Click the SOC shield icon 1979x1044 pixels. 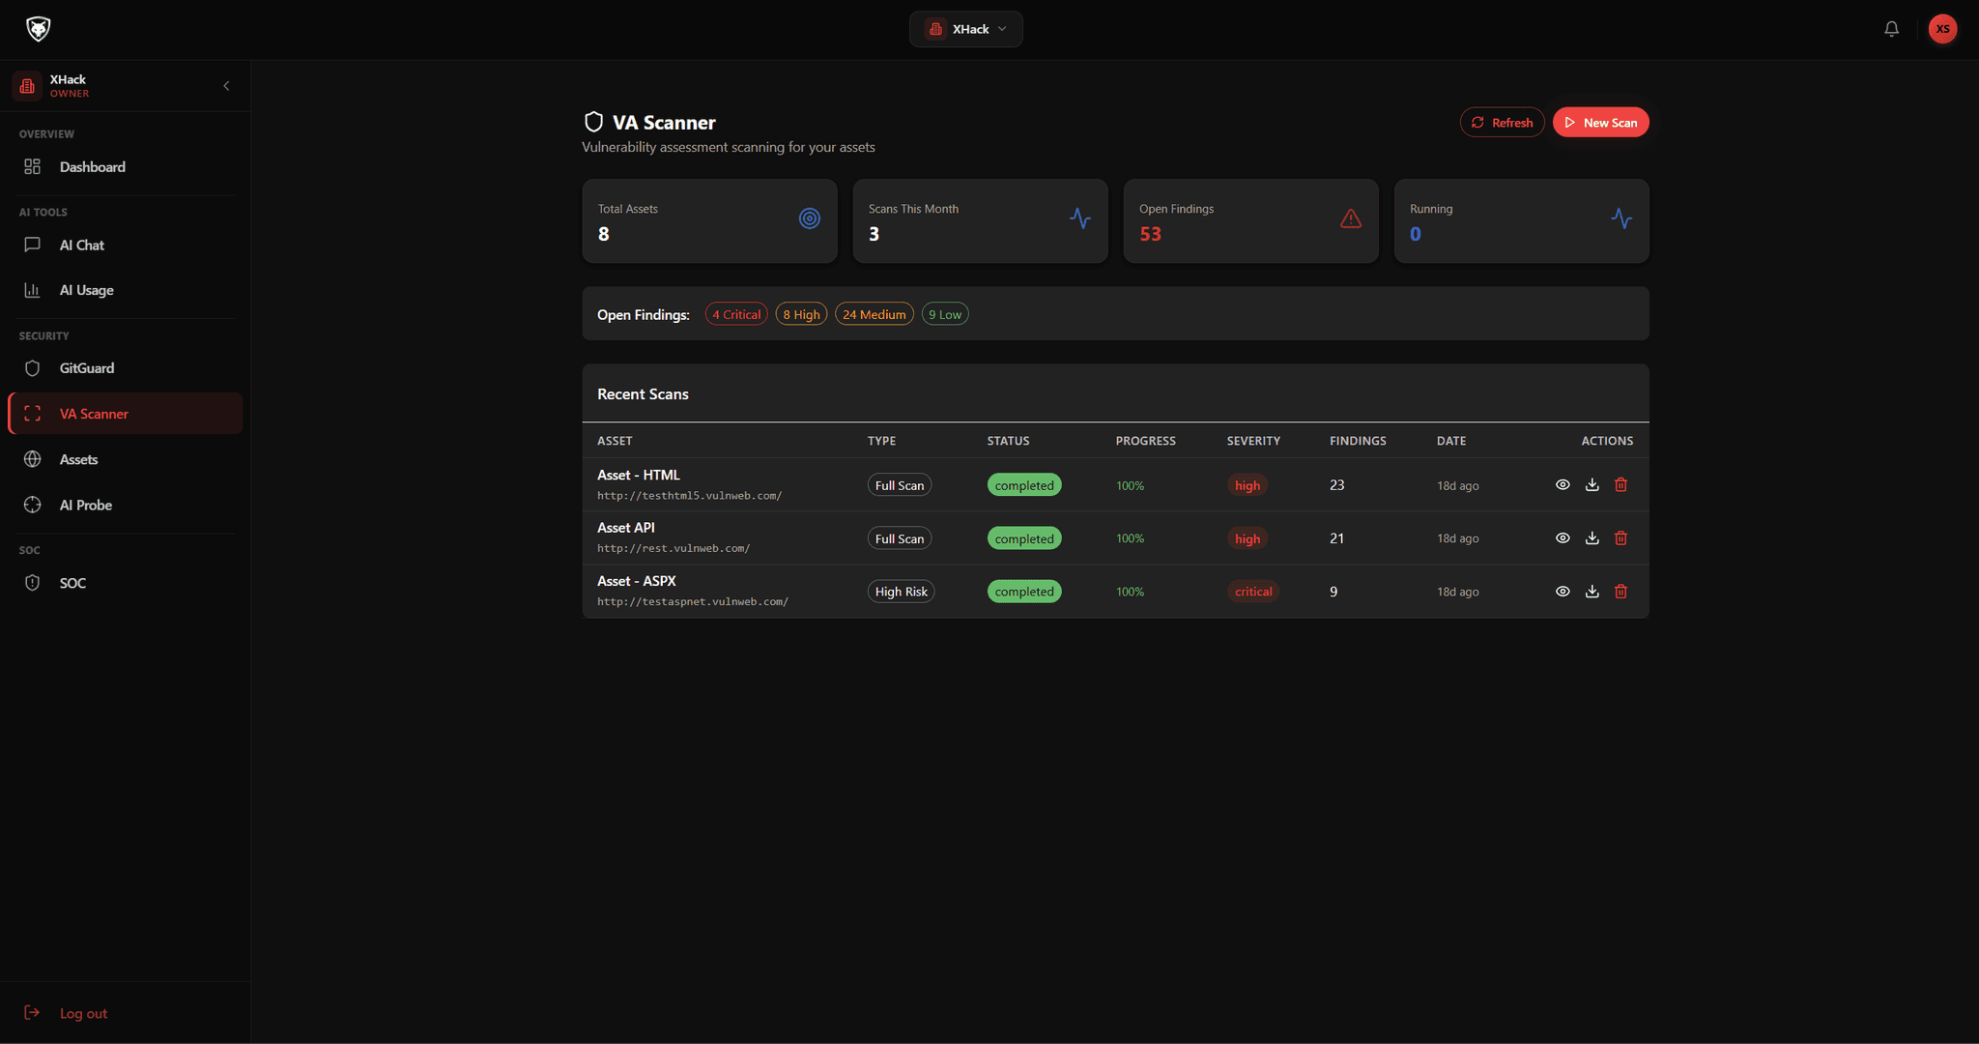(x=32, y=583)
